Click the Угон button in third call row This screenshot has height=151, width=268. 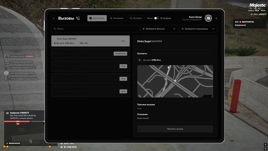click(123, 66)
